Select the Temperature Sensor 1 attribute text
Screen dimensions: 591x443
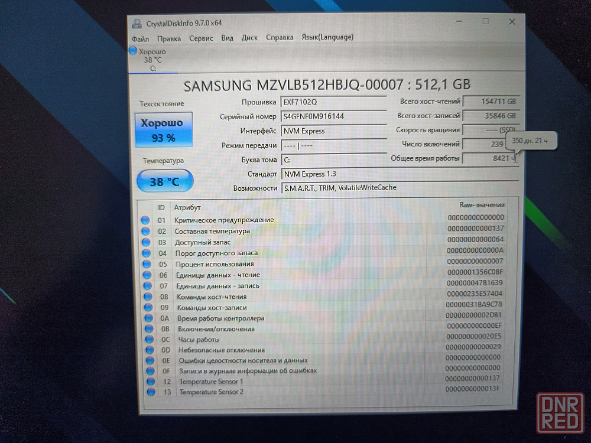tap(211, 381)
